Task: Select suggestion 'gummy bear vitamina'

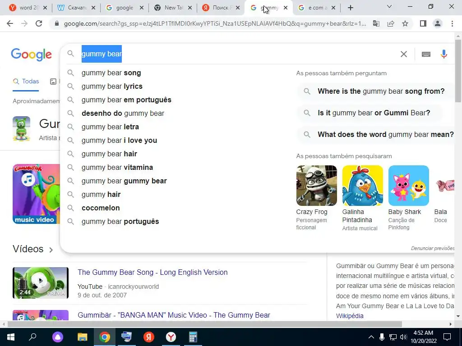Action: 117,168
